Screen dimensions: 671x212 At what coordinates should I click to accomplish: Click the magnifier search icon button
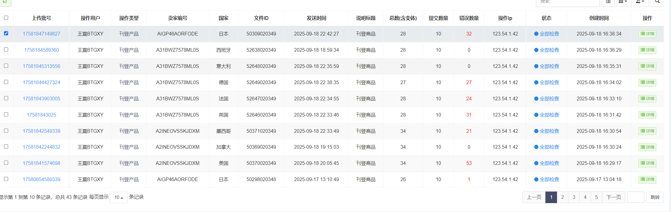click(x=657, y=2)
